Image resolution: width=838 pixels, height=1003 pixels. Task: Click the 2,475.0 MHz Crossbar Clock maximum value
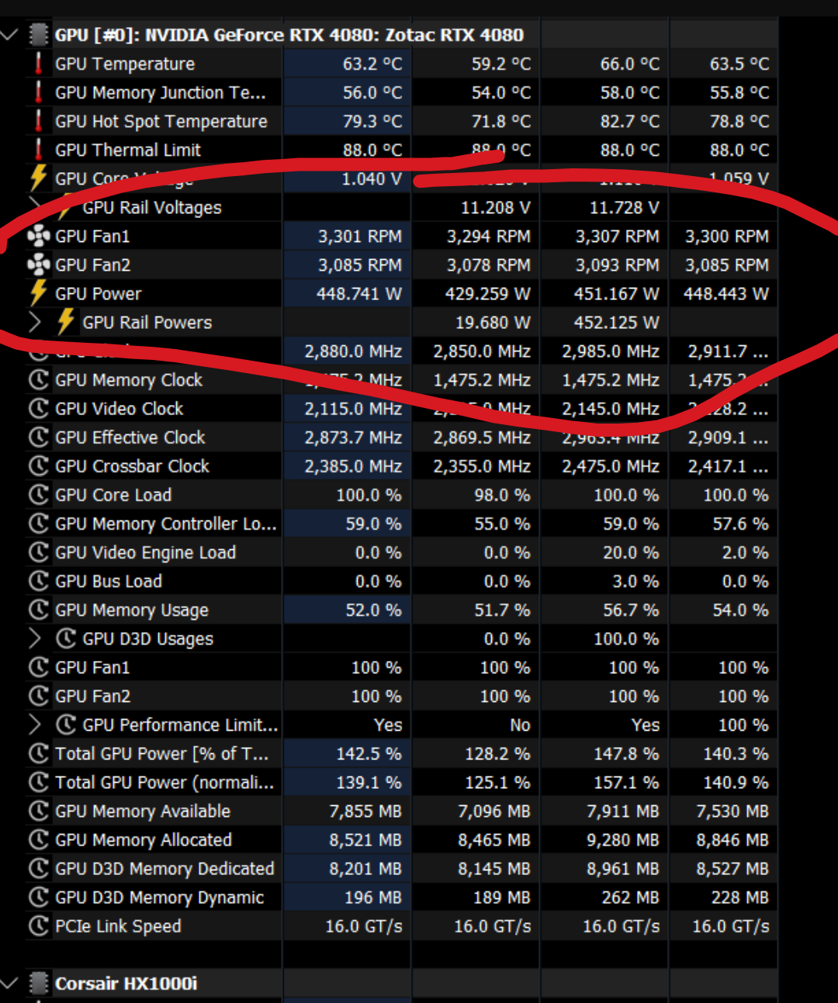click(611, 466)
